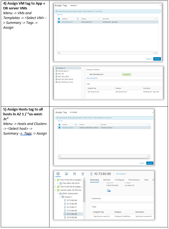Click the migrate host icon under Fault Domain
The width and height of the screenshot is (169, 229).
[x=109, y=190]
